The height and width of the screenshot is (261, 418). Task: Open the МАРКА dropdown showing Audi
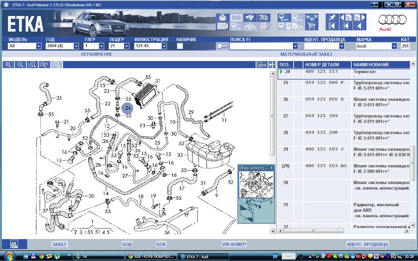[394, 46]
